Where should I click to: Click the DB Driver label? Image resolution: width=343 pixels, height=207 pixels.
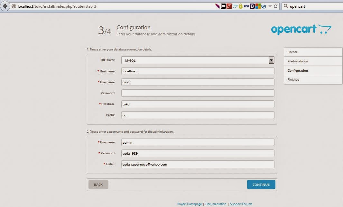107,60
